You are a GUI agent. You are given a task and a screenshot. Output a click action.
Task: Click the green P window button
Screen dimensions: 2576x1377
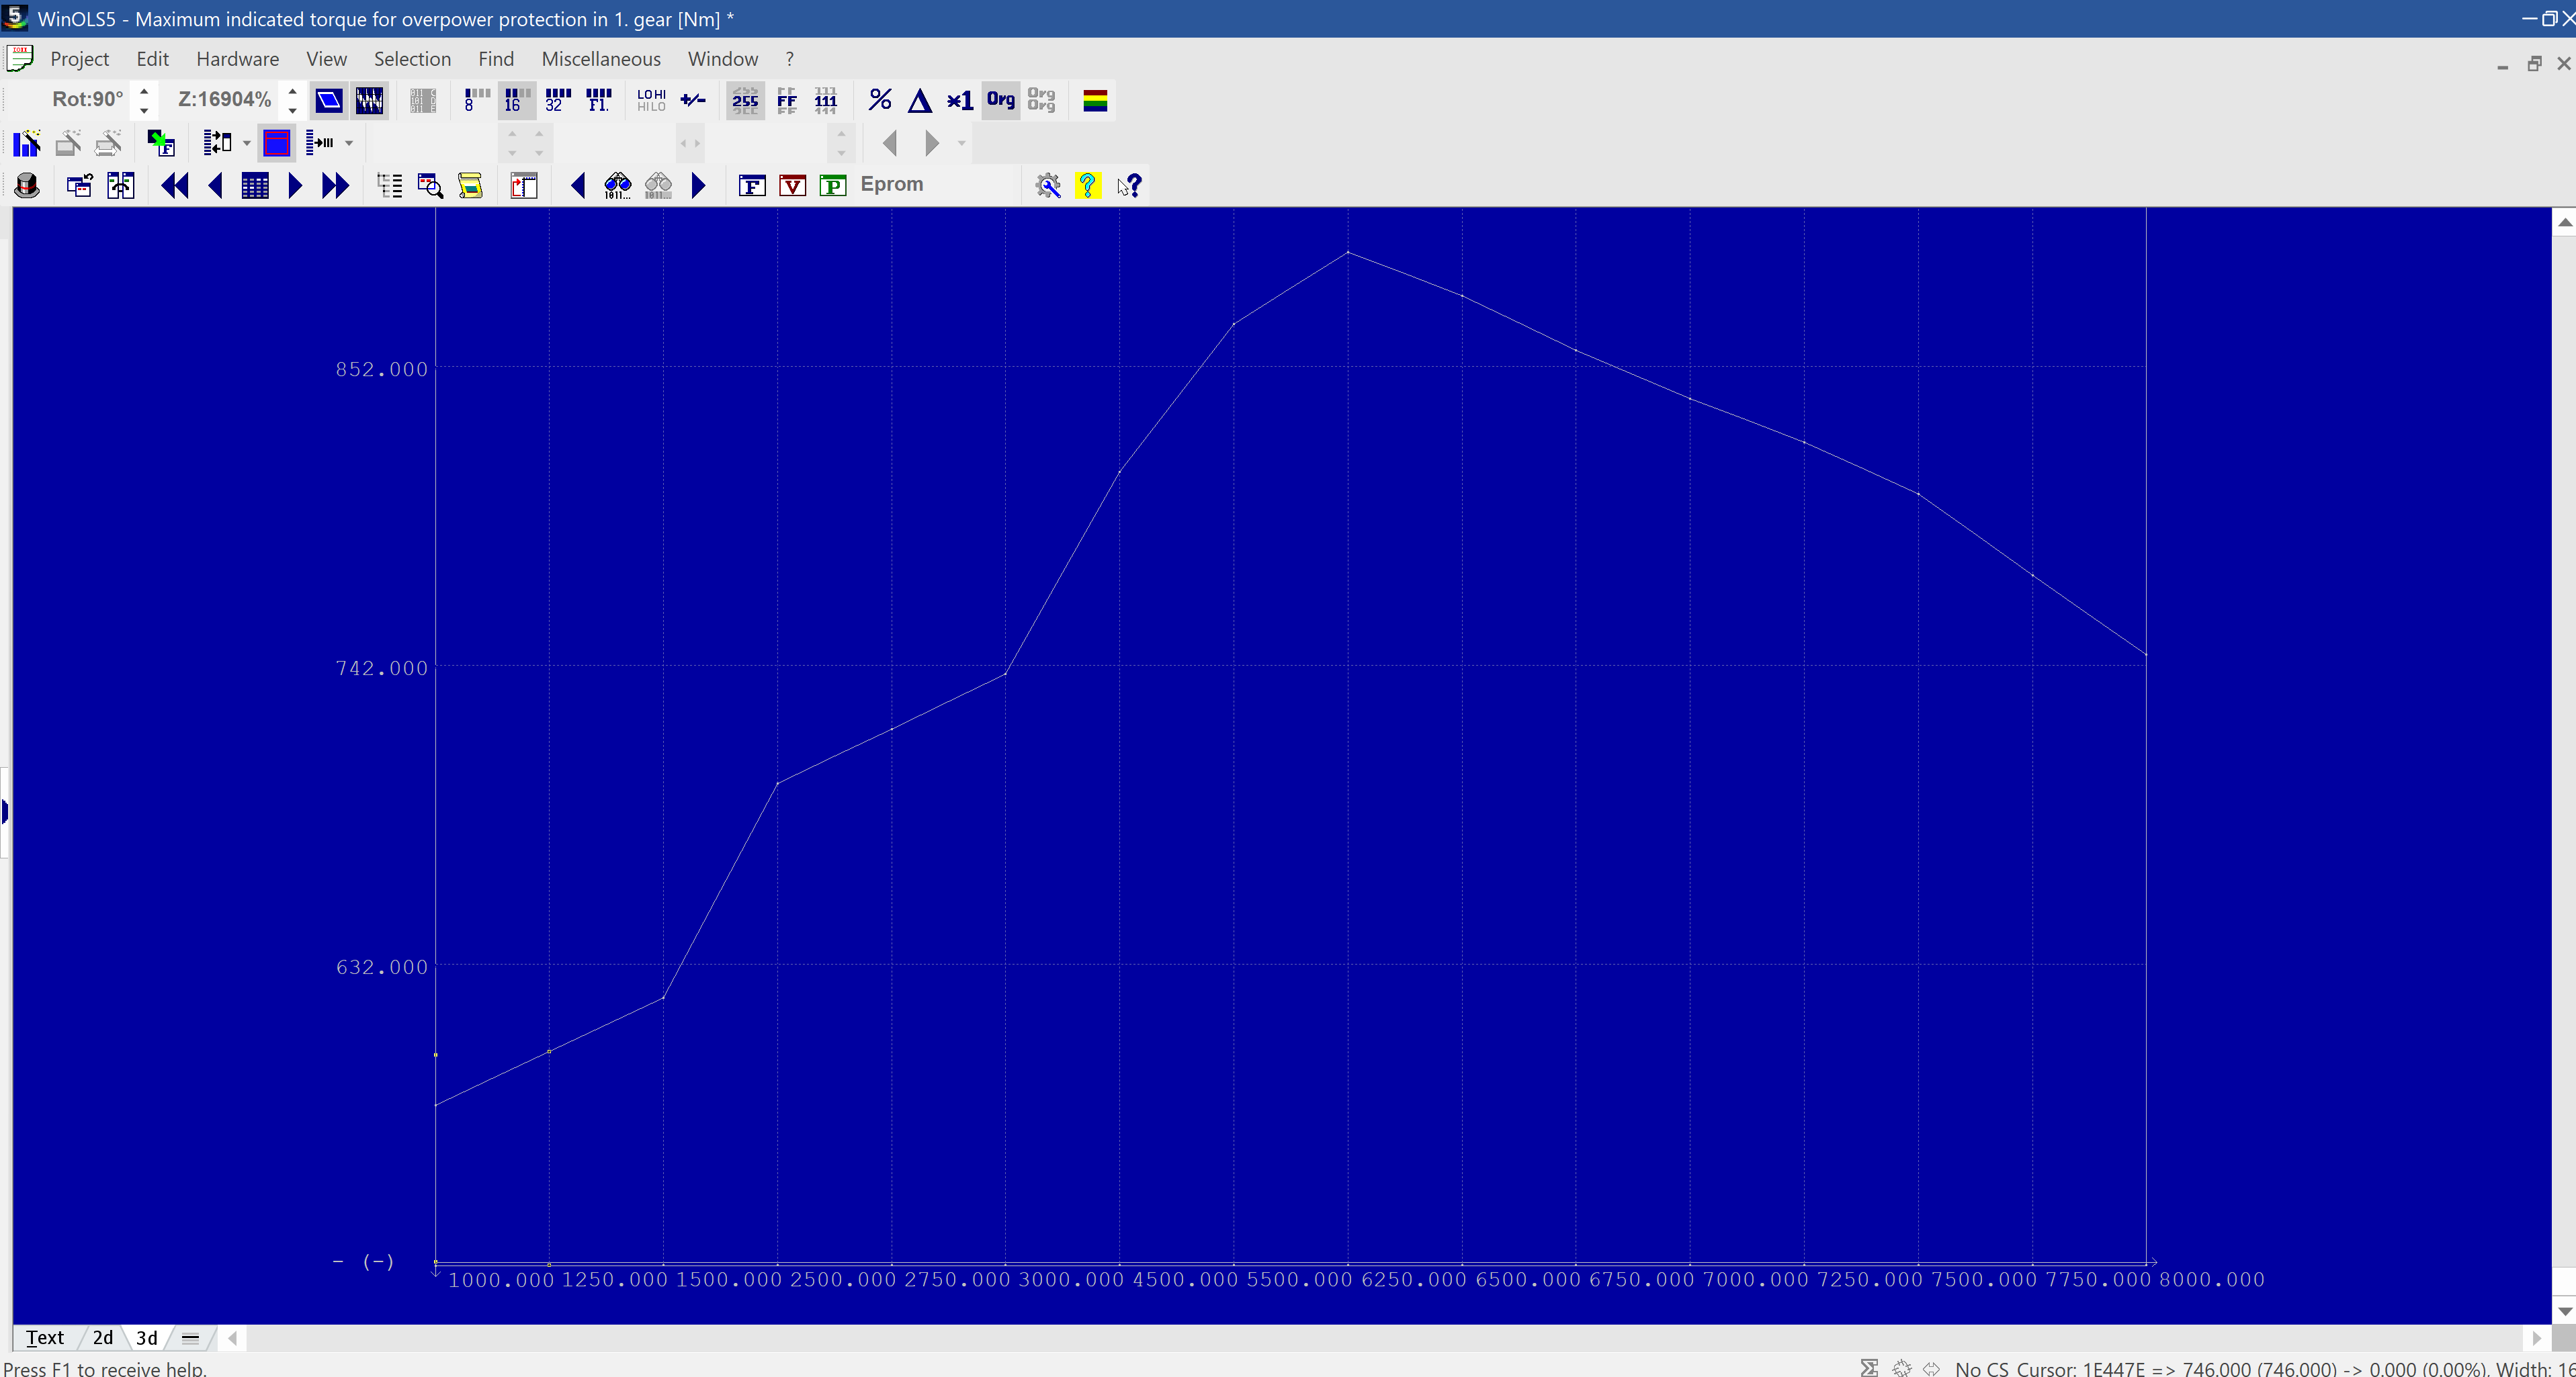(x=832, y=185)
